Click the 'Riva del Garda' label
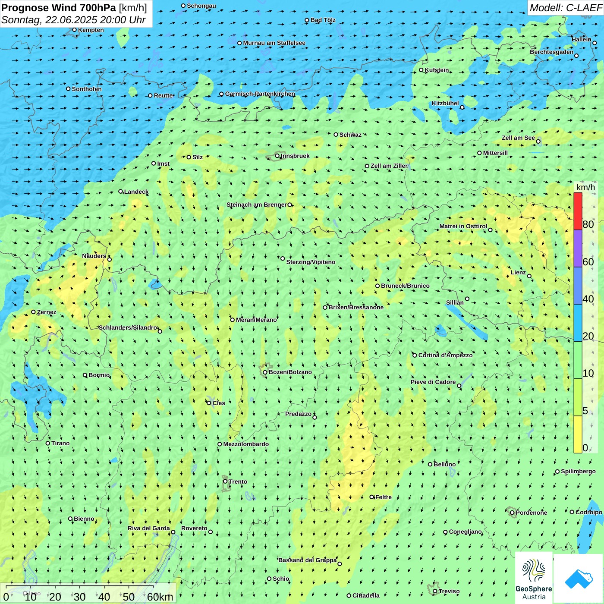The height and width of the screenshot is (604, 604). pos(149,528)
